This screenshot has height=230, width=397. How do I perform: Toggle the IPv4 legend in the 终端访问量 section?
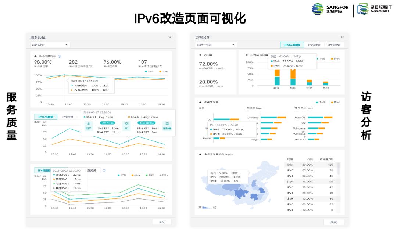point(335,103)
